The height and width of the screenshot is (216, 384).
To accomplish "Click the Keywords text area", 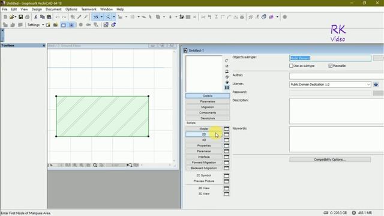I will [x=337, y=139].
